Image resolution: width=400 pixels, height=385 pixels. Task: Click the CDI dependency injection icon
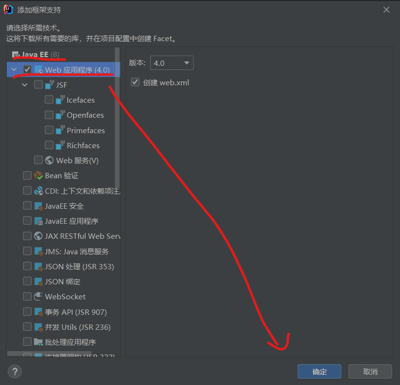38,191
